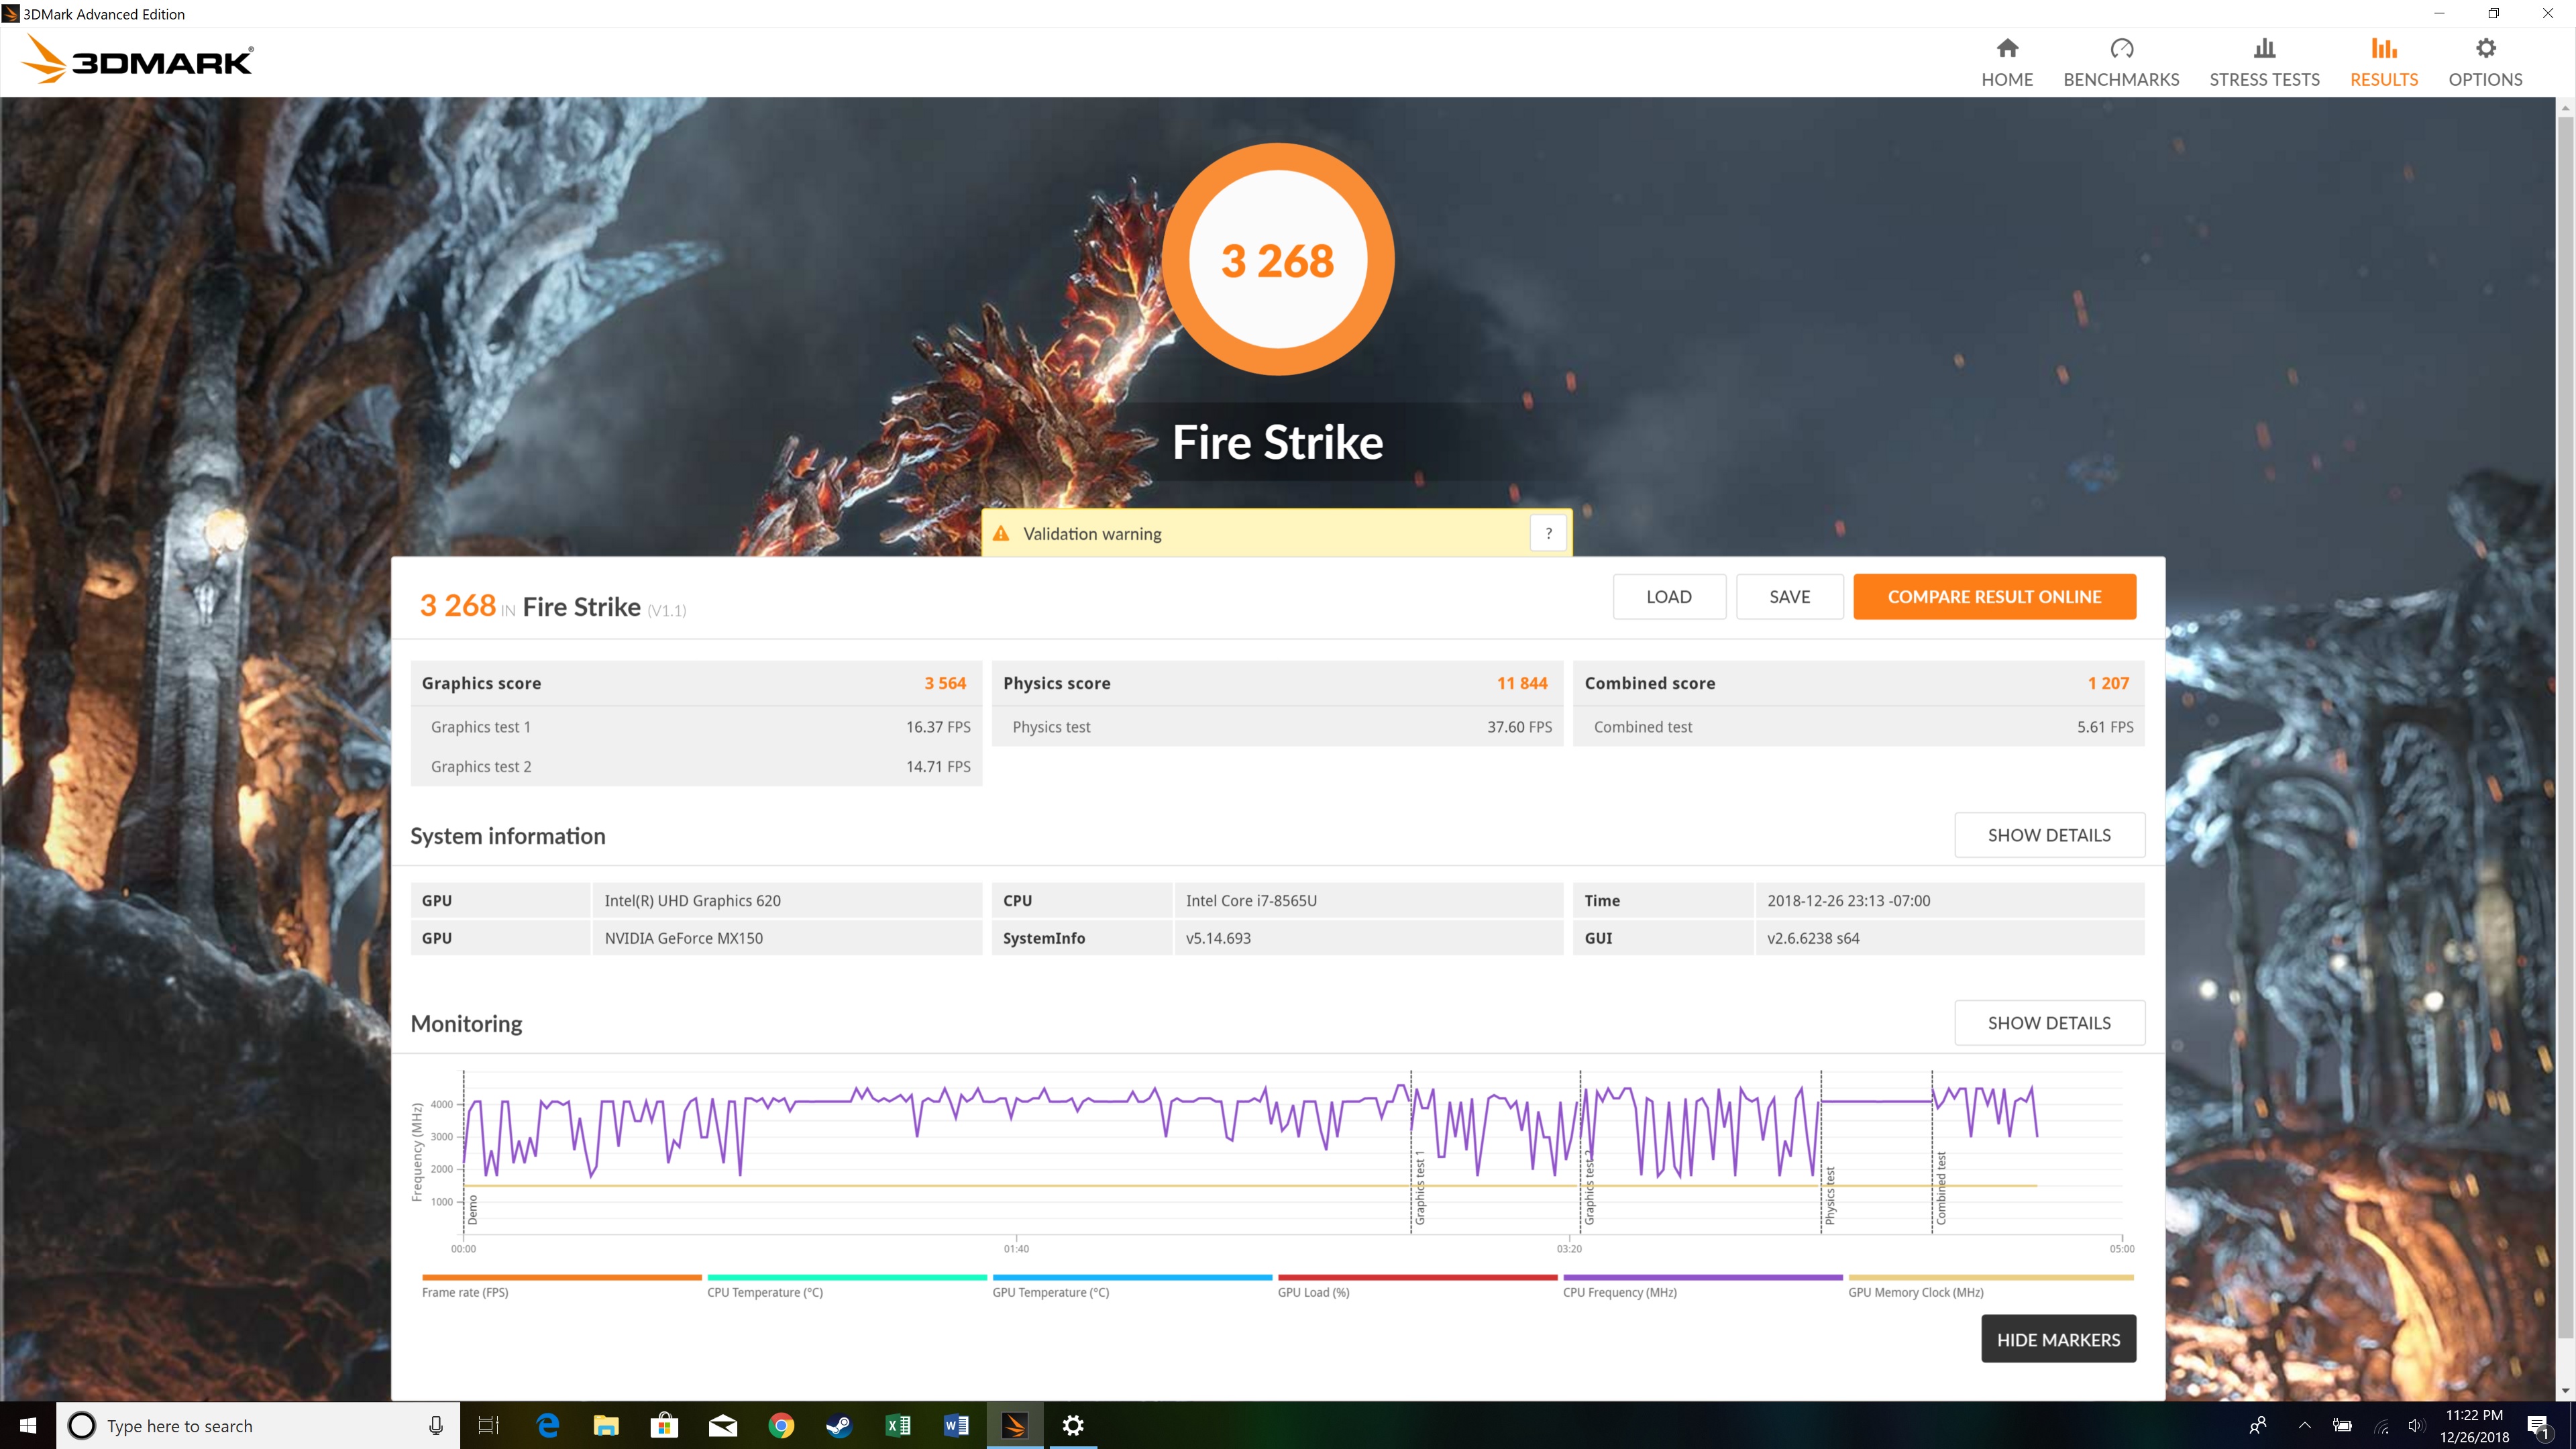
Task: Open the network Wi-Fi tray icon
Action: tap(2381, 1426)
